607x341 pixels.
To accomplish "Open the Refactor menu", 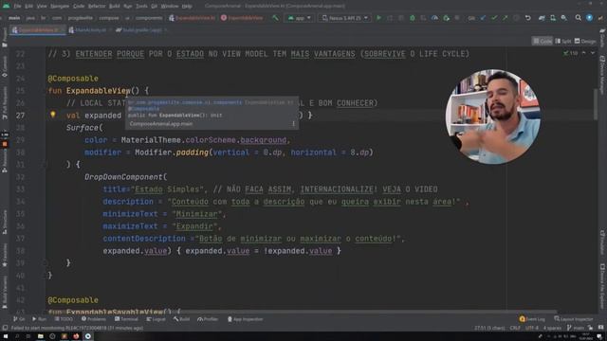I will (x=97, y=7).
